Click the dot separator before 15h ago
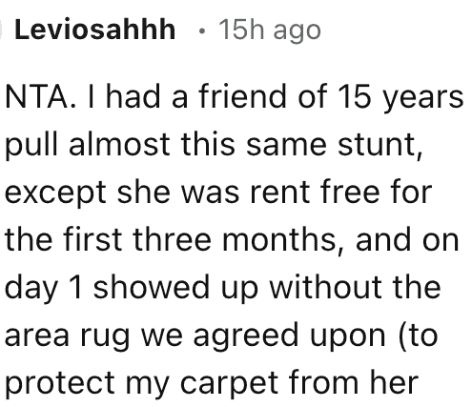Viewport: 472px width, 407px height. point(201,31)
